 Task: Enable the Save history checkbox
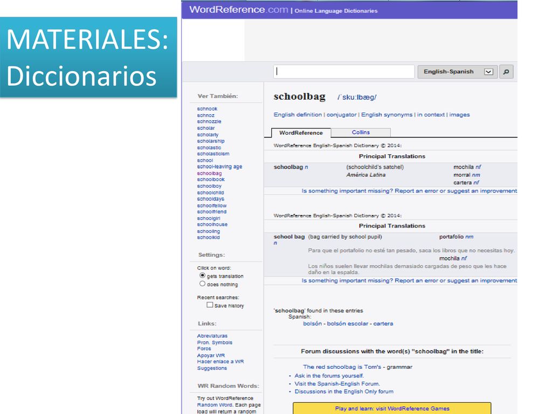[x=210, y=305]
